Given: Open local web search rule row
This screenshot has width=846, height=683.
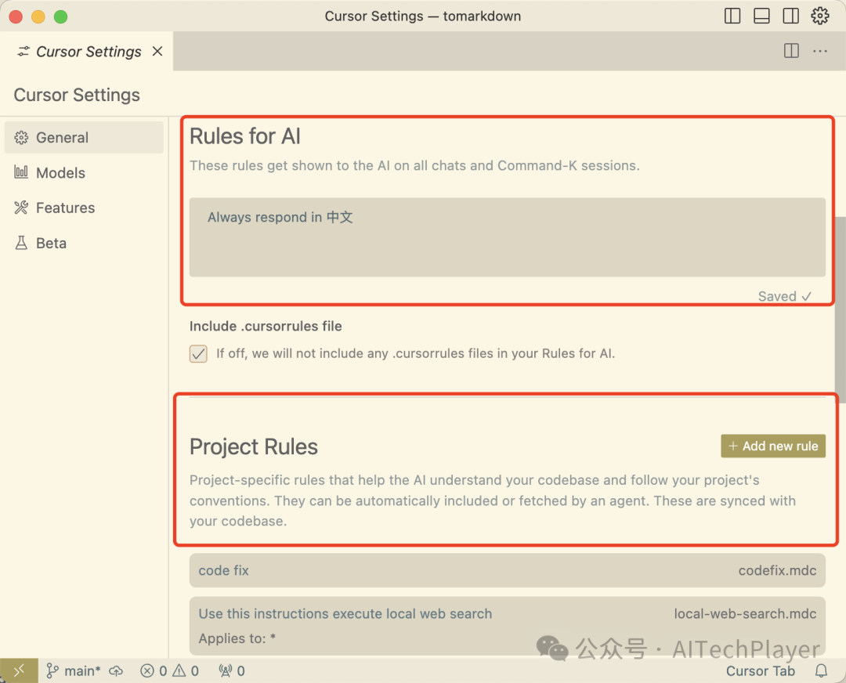Looking at the screenshot, I should tap(507, 626).
